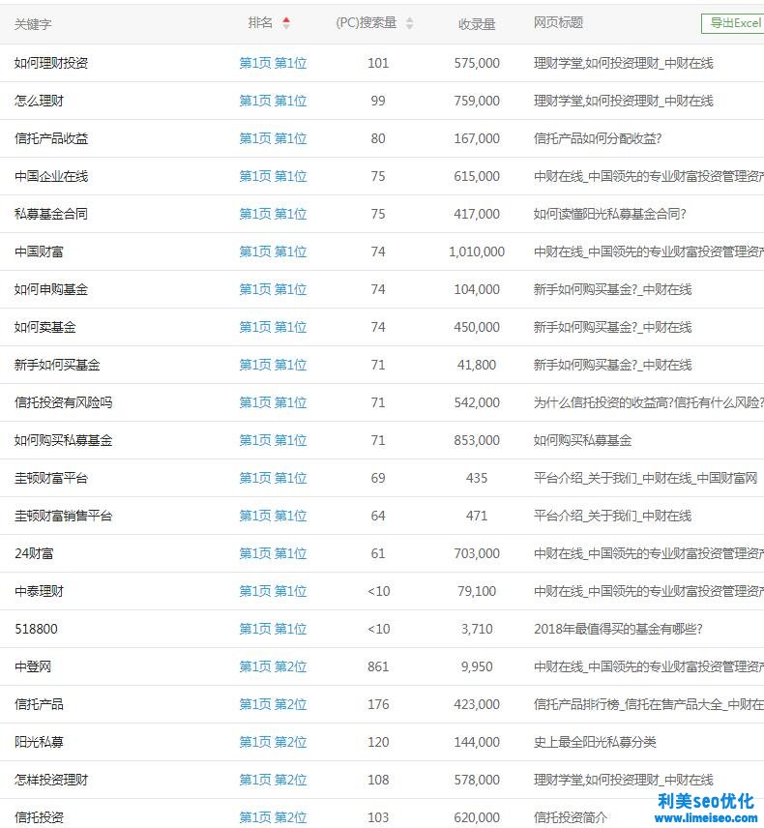
Task: Open ranking link for 新手如何买基金
Action: (x=273, y=365)
